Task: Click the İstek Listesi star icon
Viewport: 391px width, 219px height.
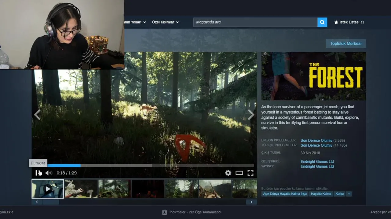Action: point(336,22)
